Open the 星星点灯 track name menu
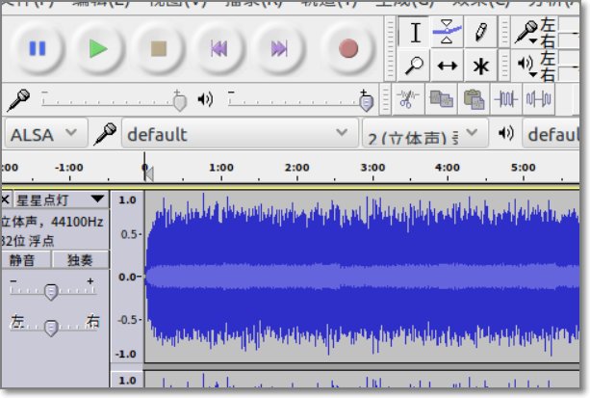This screenshot has width=590, height=398. tap(60, 199)
